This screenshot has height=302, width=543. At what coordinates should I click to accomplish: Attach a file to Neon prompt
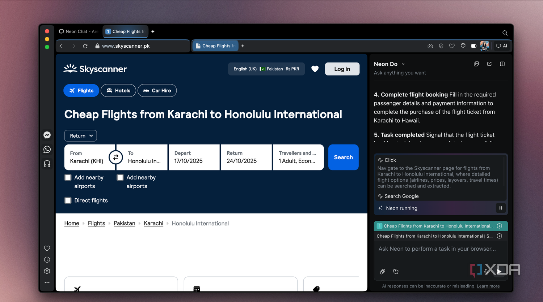point(383,272)
